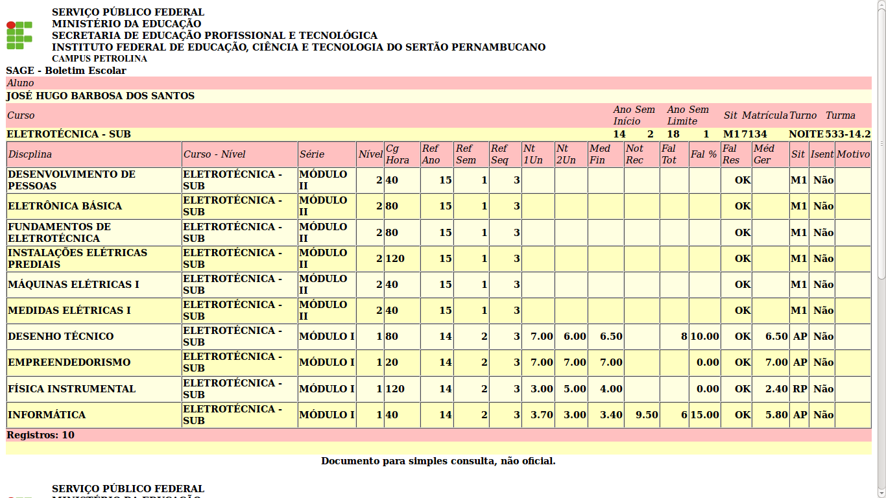Click the Curso - Nível column header
Viewport: 886px width, 498px height.
240,154
